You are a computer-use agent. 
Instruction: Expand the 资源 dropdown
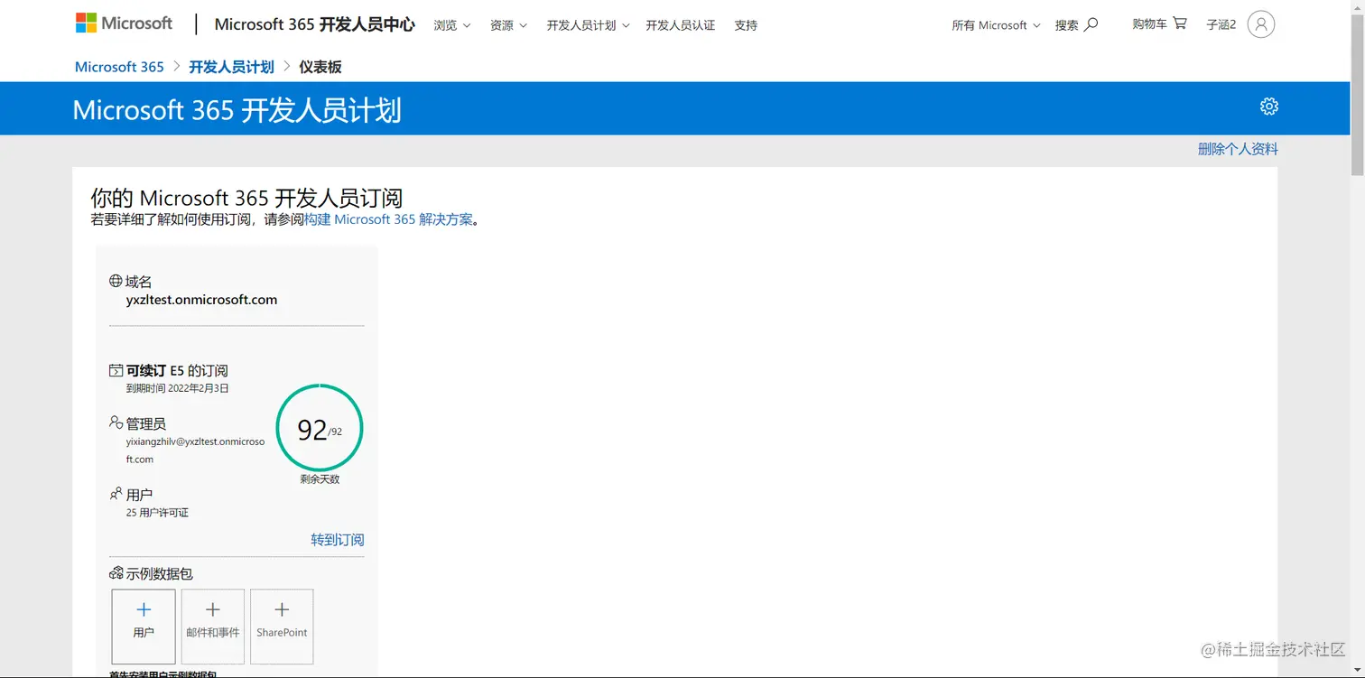[508, 25]
